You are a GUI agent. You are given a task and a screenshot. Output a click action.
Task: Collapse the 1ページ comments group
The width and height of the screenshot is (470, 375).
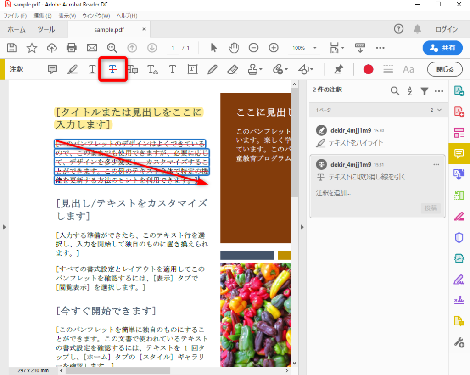click(440, 110)
